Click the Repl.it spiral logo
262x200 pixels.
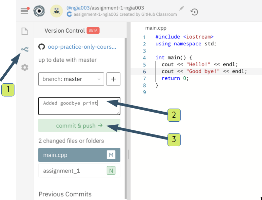pyautogui.click(x=39, y=11)
